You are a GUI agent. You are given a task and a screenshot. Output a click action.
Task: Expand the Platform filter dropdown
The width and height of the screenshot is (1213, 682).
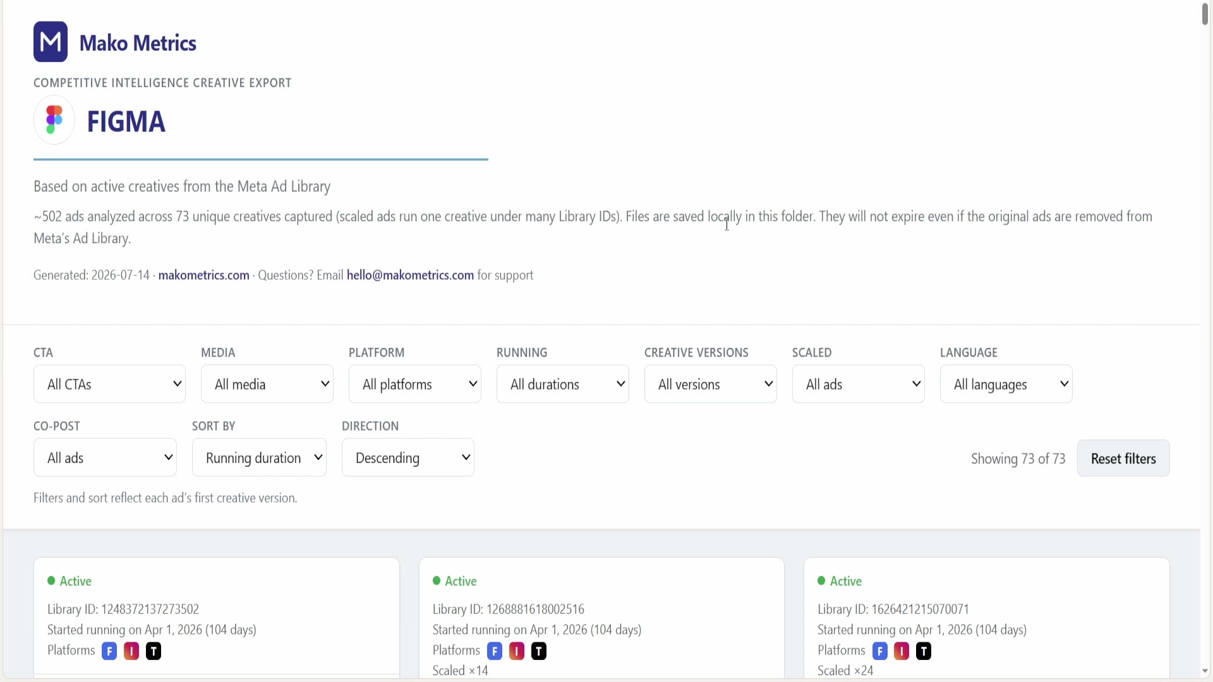point(415,384)
